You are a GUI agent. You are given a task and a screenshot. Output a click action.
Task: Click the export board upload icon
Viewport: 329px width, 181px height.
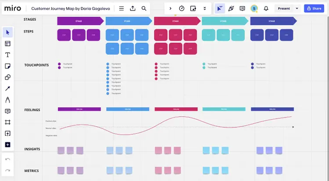point(132,8)
